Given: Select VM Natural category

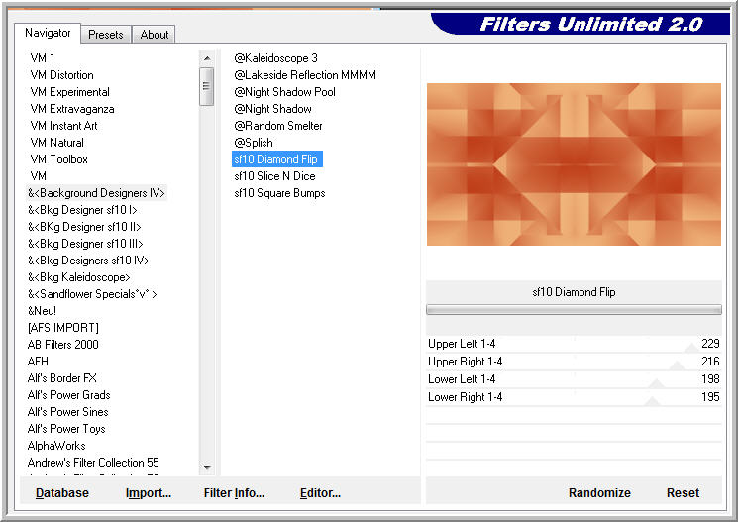Looking at the screenshot, I should [x=56, y=143].
